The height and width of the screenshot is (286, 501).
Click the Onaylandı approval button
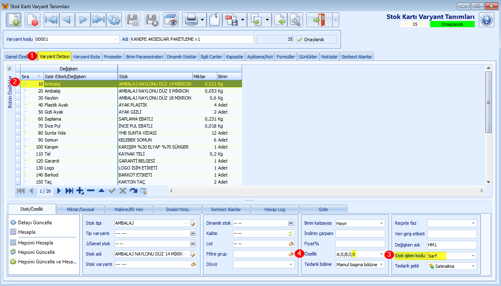pyautogui.click(x=316, y=40)
